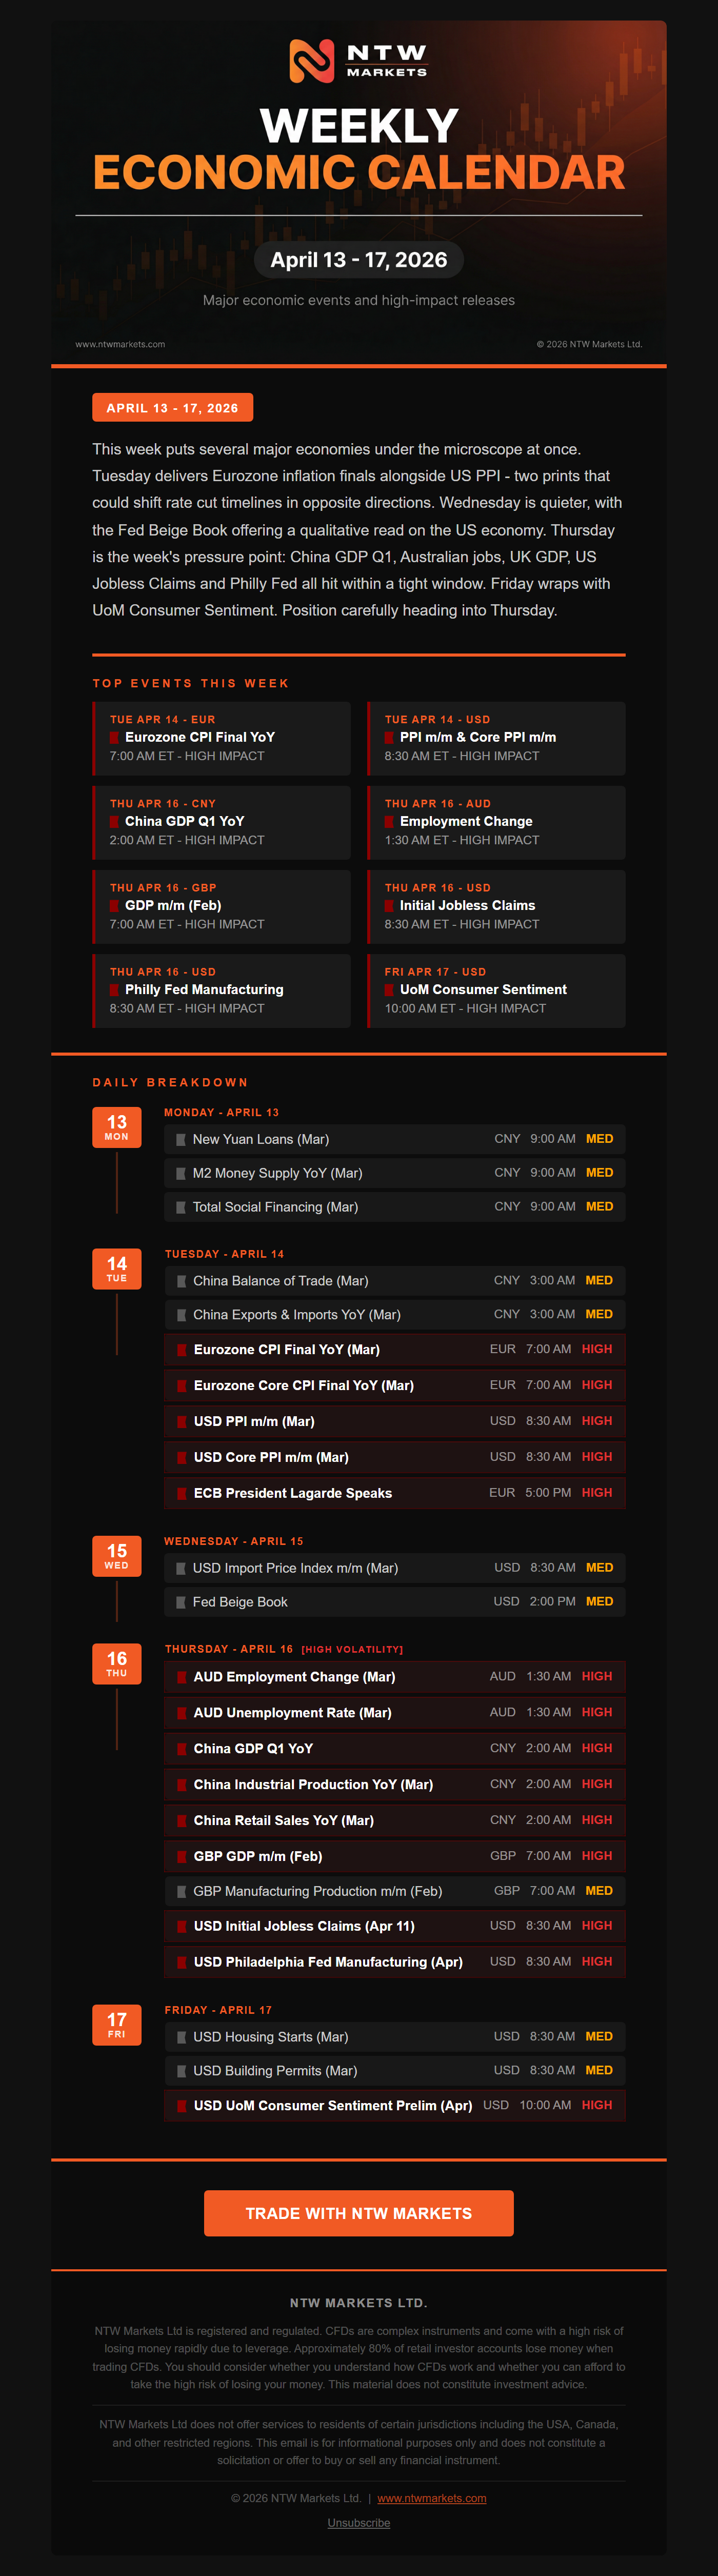Click the GBP currency in Manufacturing Production row
Image resolution: width=718 pixels, height=2576 pixels.
(507, 1891)
